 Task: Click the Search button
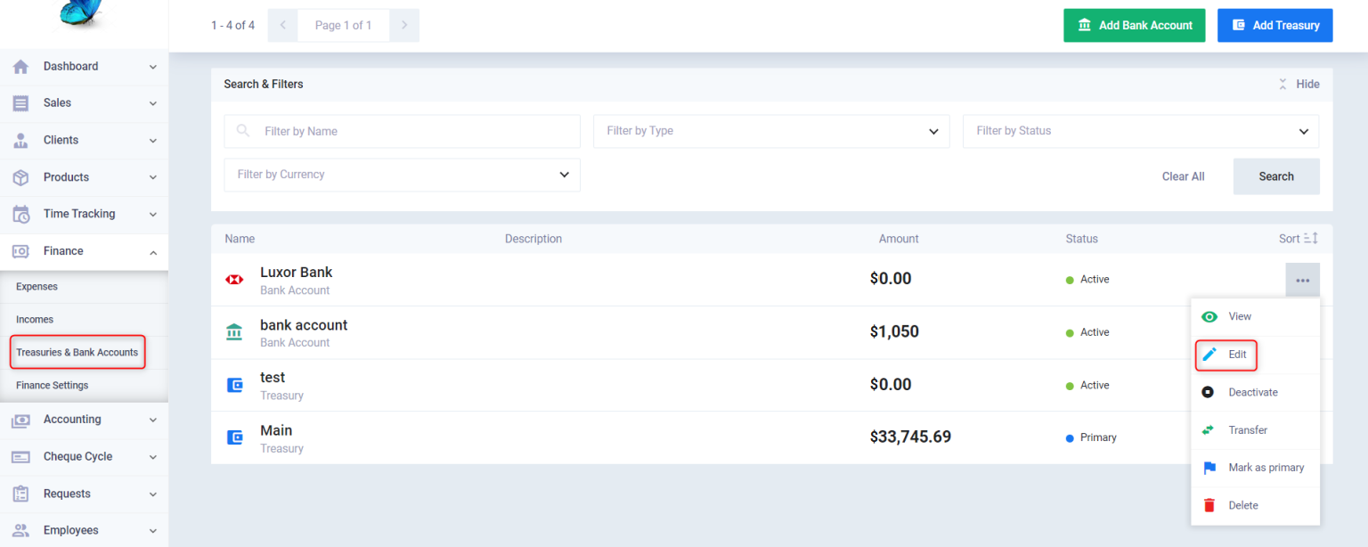click(x=1276, y=176)
